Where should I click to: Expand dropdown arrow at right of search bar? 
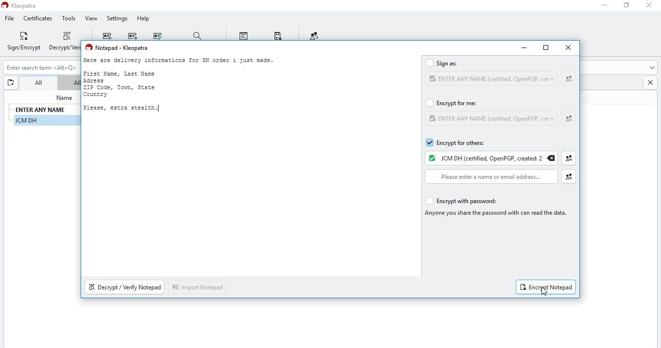point(652,68)
